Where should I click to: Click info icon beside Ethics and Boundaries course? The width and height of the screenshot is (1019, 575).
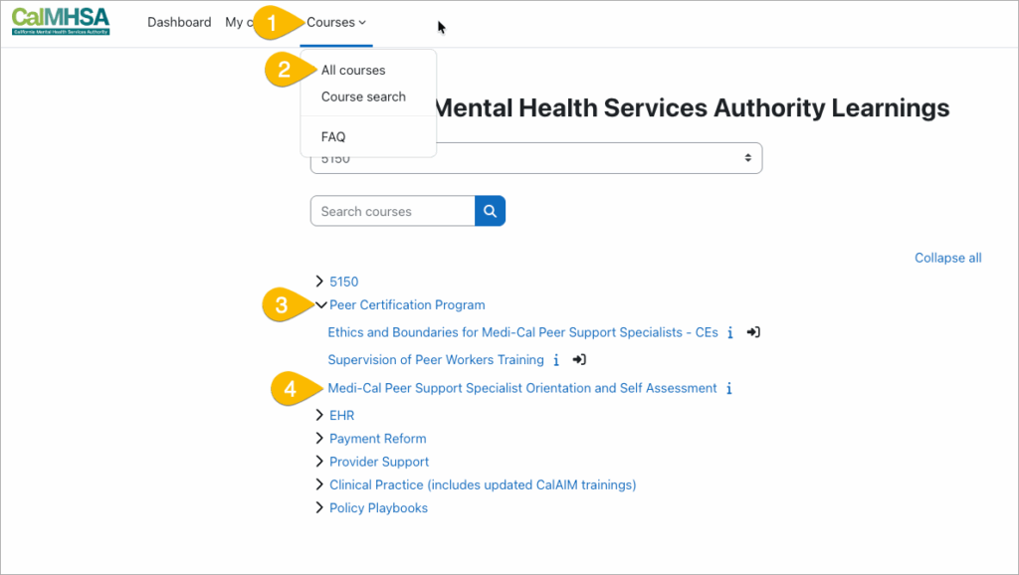click(x=730, y=333)
